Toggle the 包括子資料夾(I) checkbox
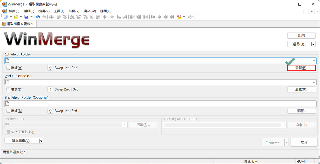This screenshot has height=164, width=320. [8, 132]
